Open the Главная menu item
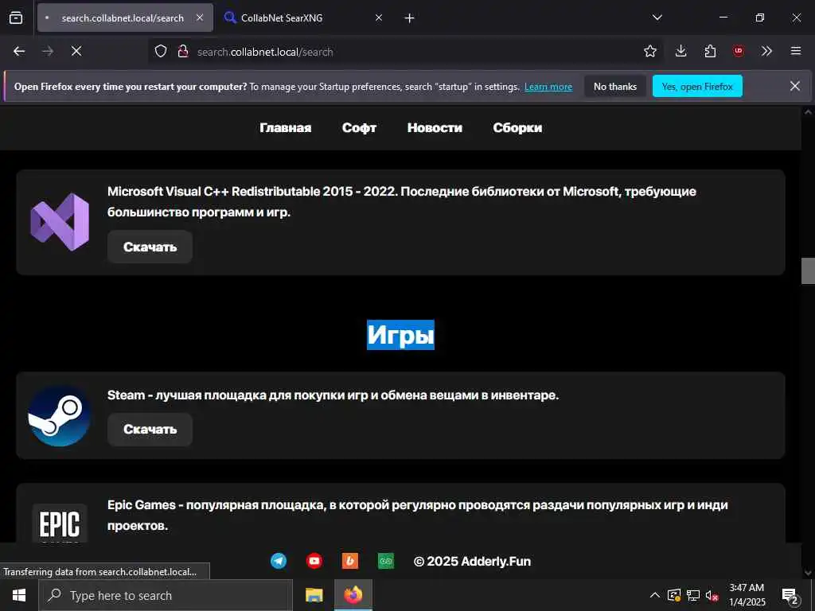This screenshot has height=611, width=815. click(x=286, y=128)
